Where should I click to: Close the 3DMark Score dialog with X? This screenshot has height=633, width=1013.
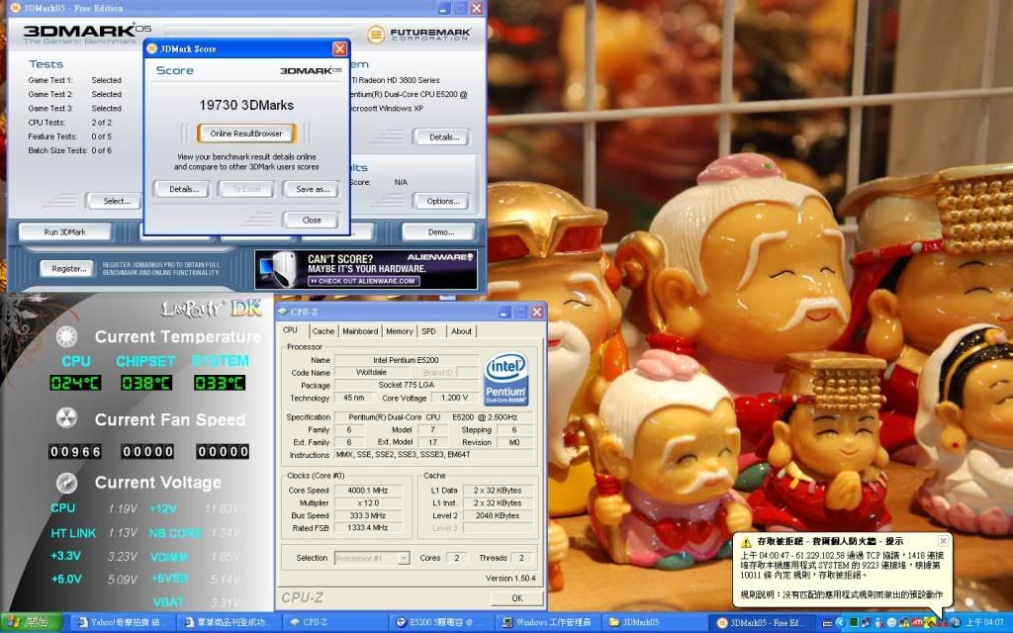(340, 49)
